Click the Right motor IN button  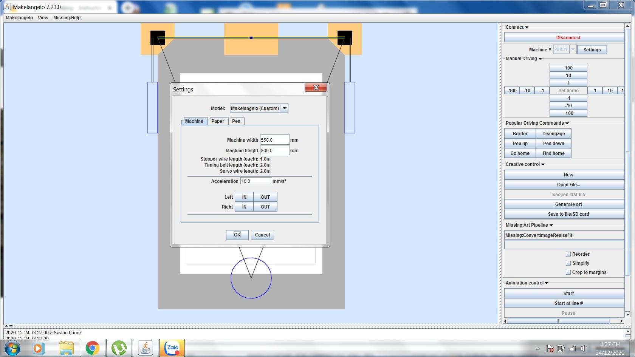[244, 207]
